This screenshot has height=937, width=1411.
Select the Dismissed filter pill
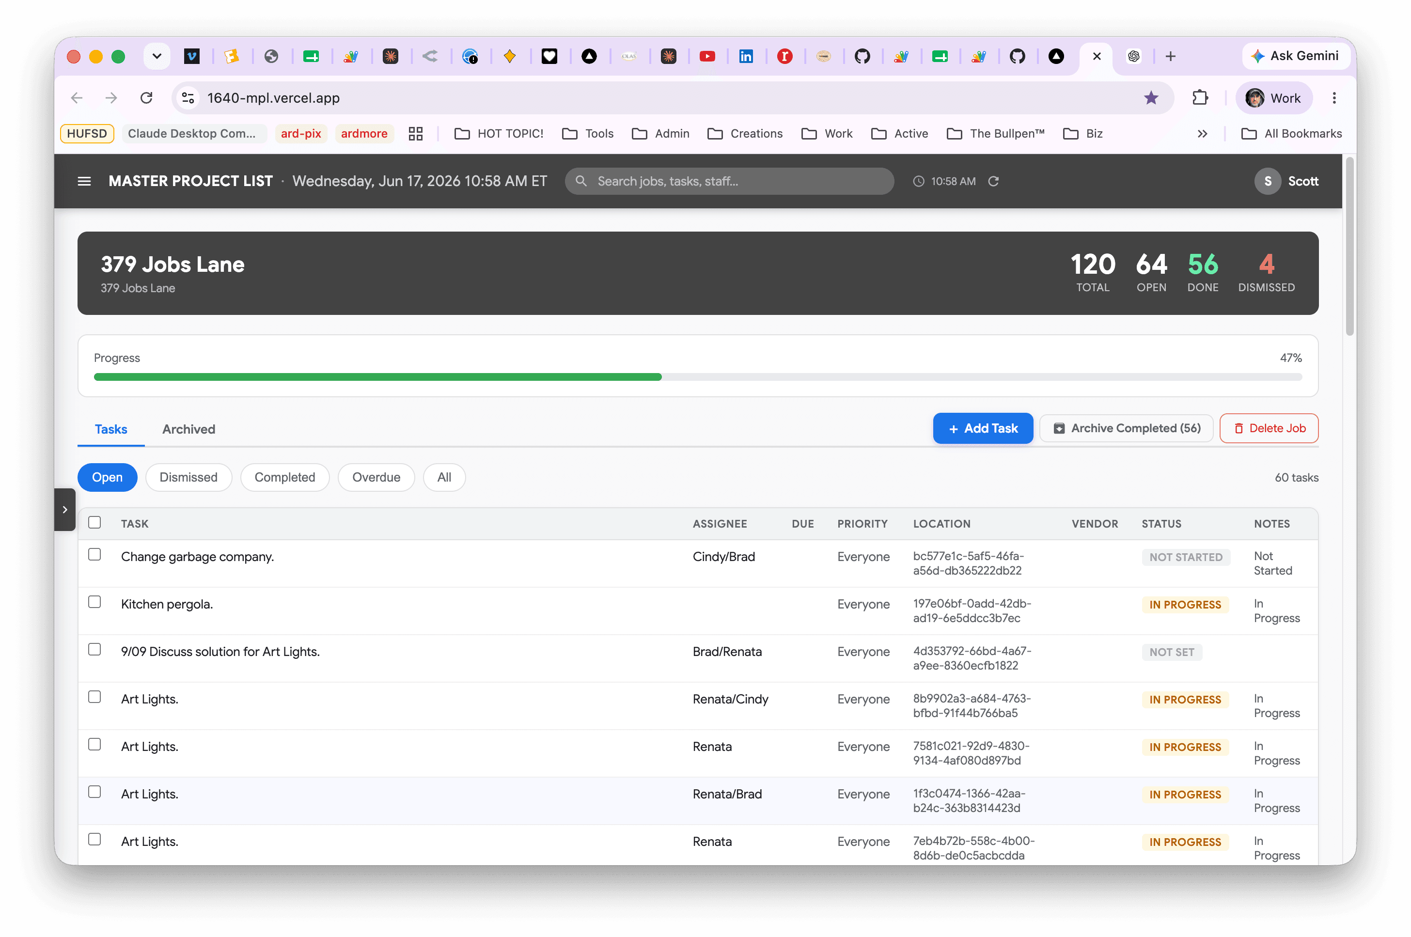(x=188, y=477)
